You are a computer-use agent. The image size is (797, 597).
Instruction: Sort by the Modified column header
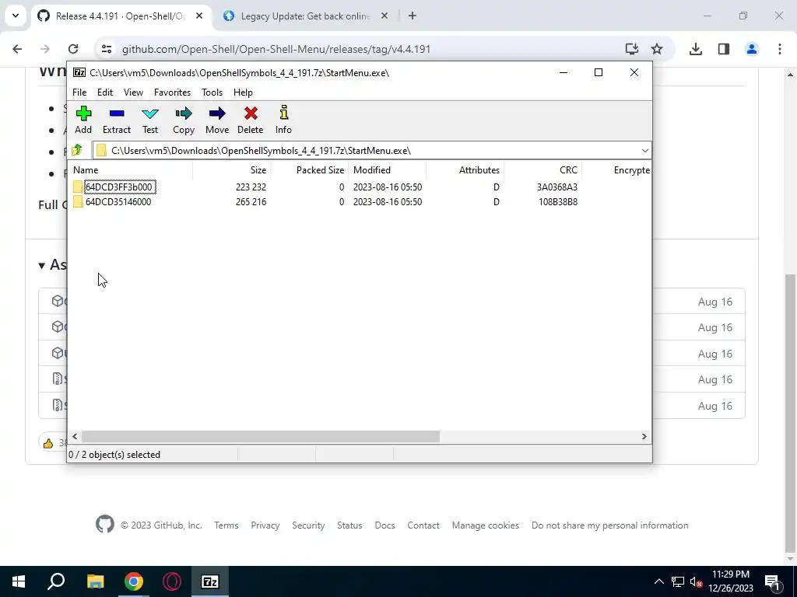tap(388, 170)
